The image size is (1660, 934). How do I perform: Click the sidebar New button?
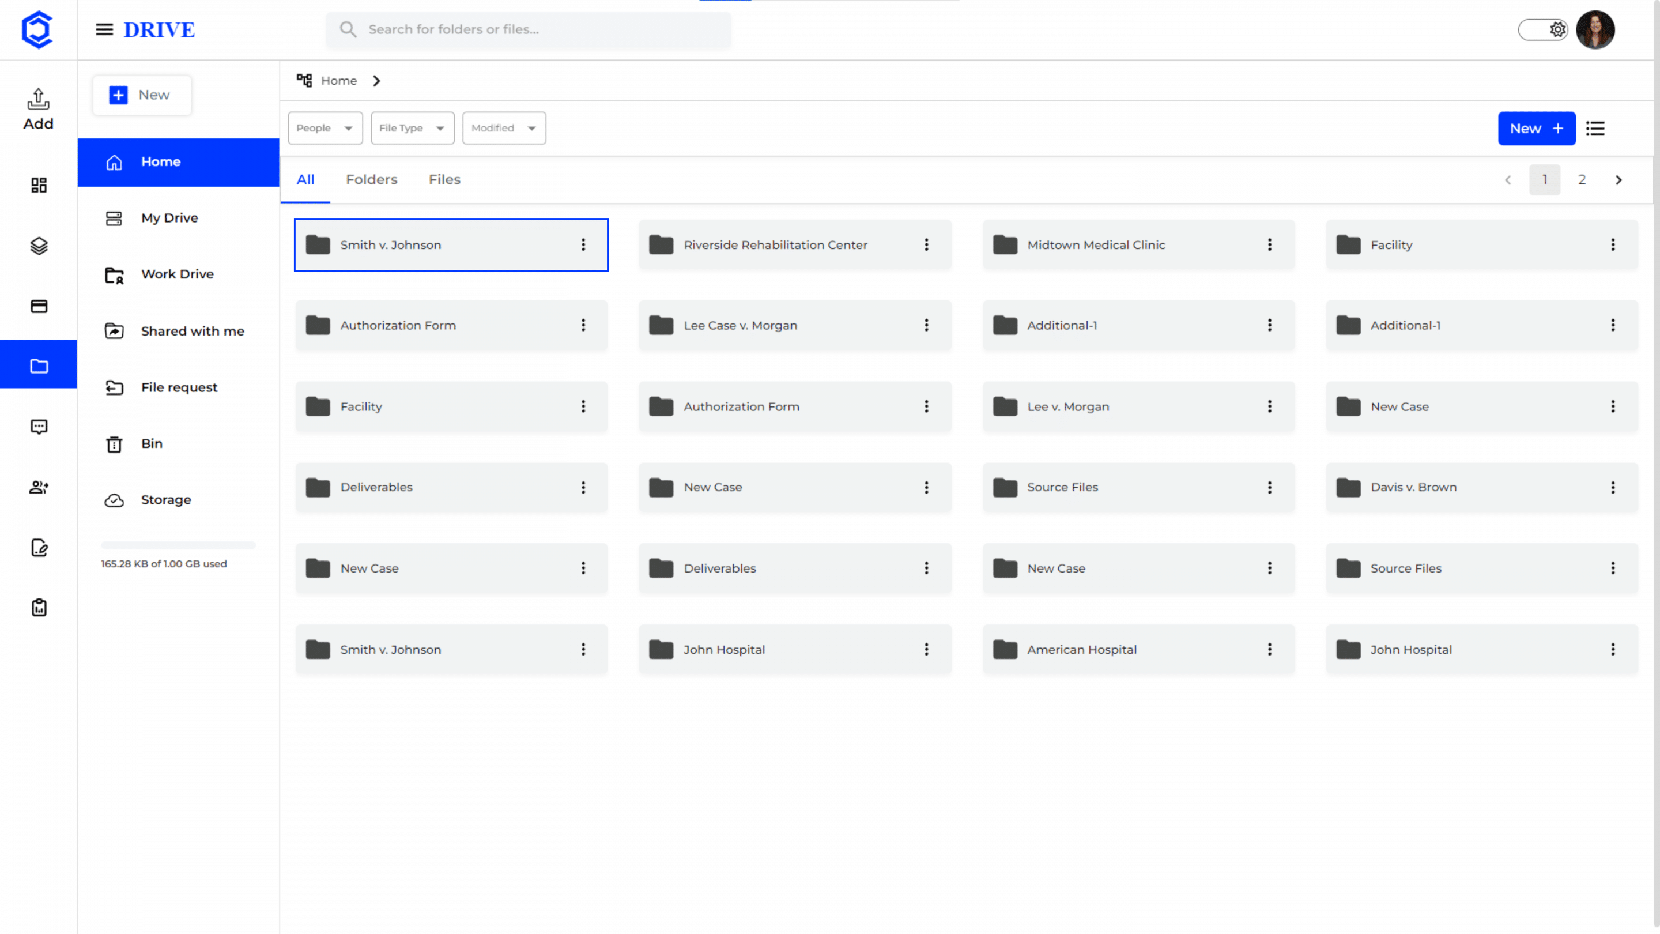(x=142, y=95)
